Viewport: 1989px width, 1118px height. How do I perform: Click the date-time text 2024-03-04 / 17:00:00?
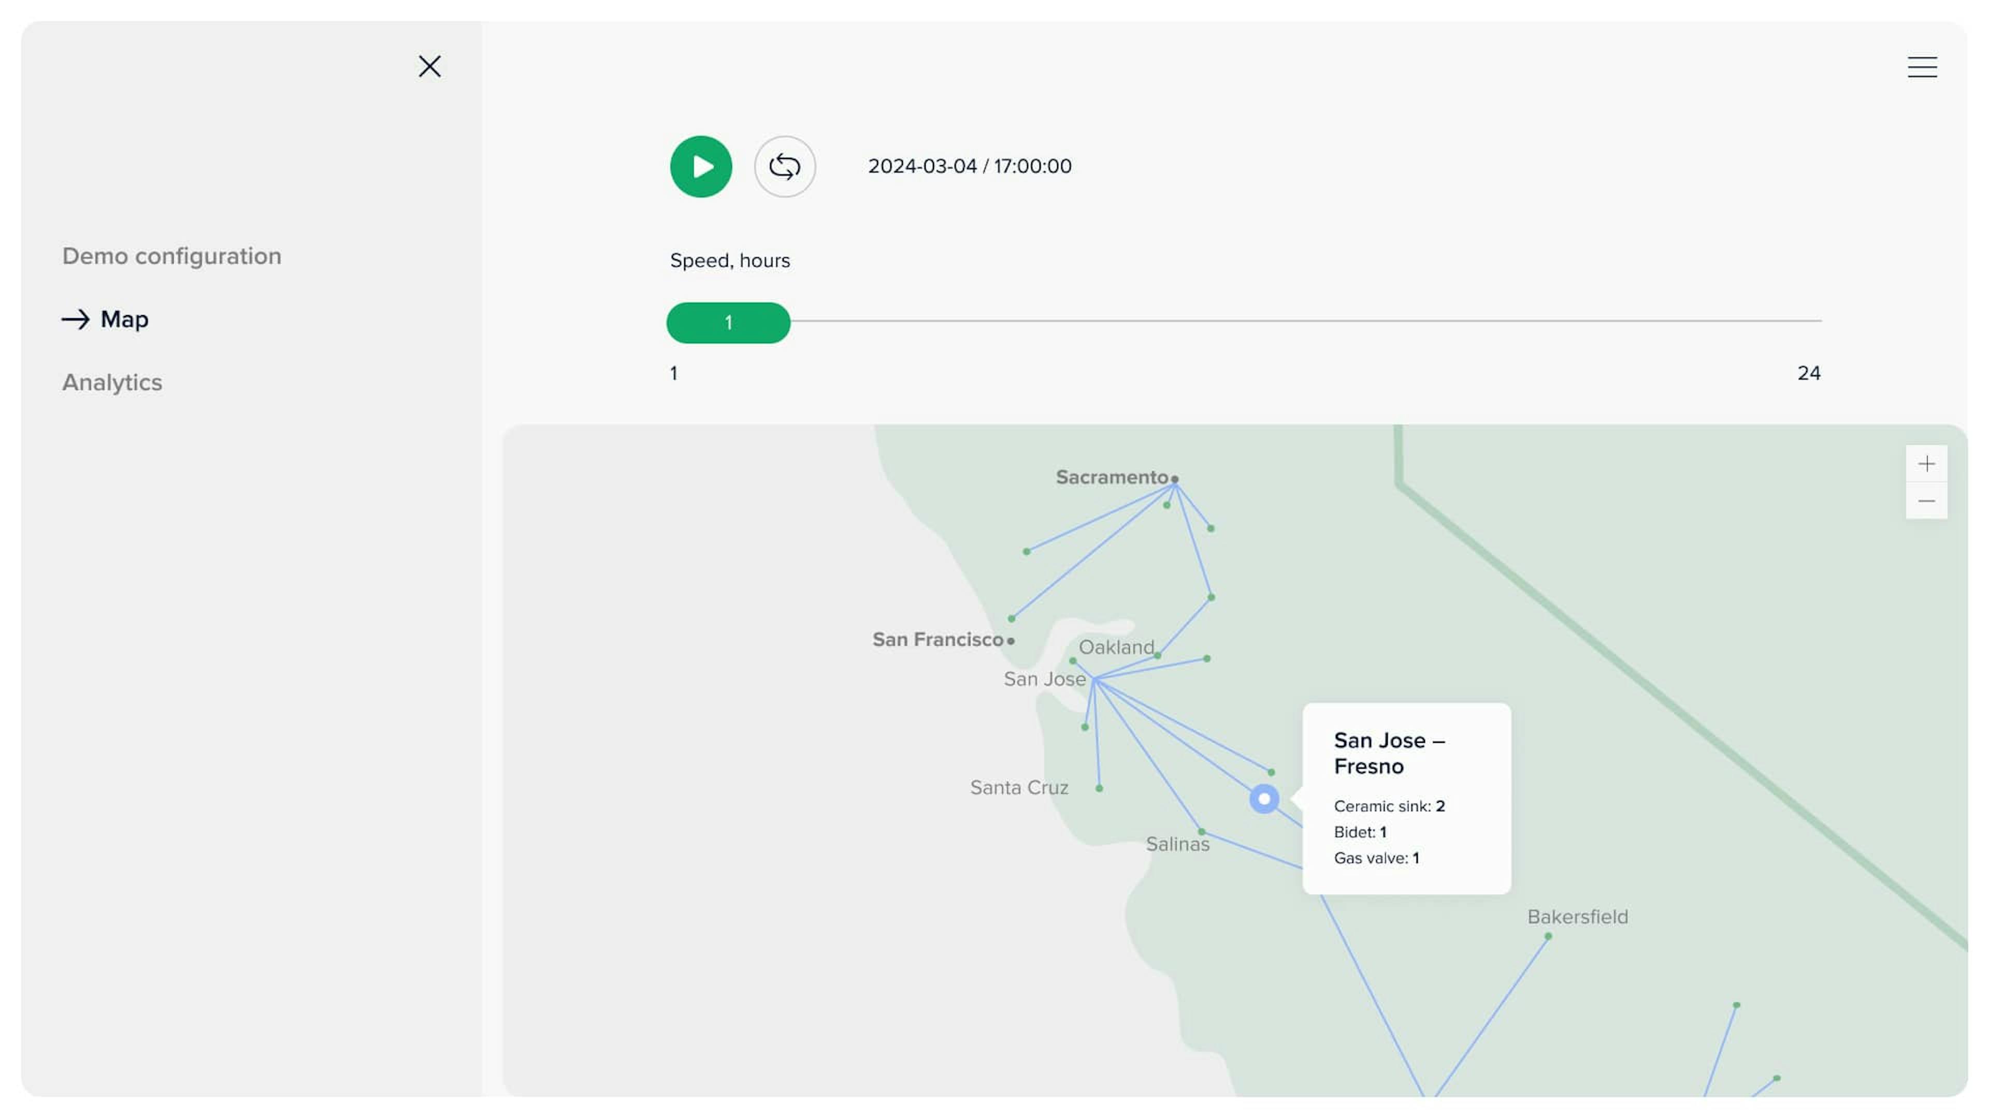tap(969, 166)
